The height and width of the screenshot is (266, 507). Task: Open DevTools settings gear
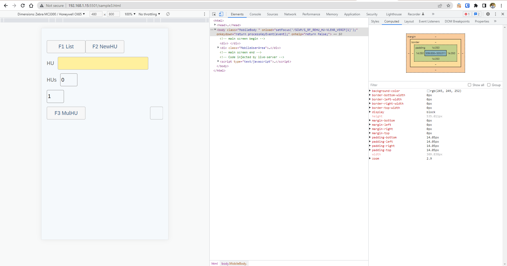click(488, 14)
